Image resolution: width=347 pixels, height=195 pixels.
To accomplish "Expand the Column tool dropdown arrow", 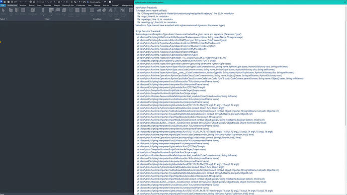I will click(43, 16).
